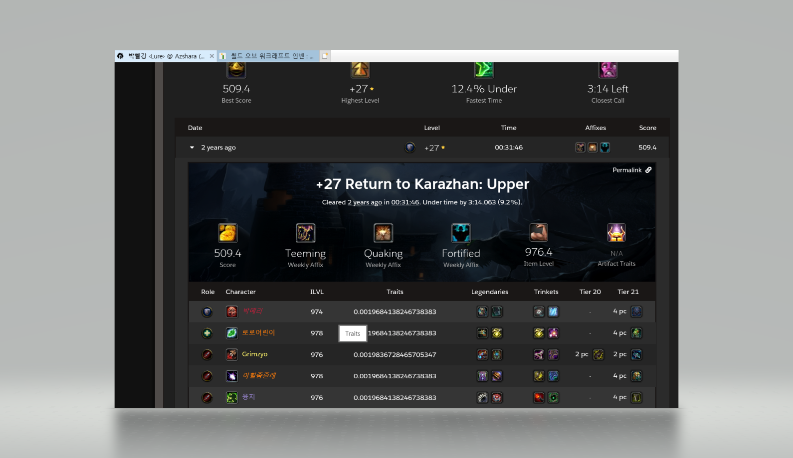Click the +27 level in the run row
793x458 pixels.
[x=432, y=148]
